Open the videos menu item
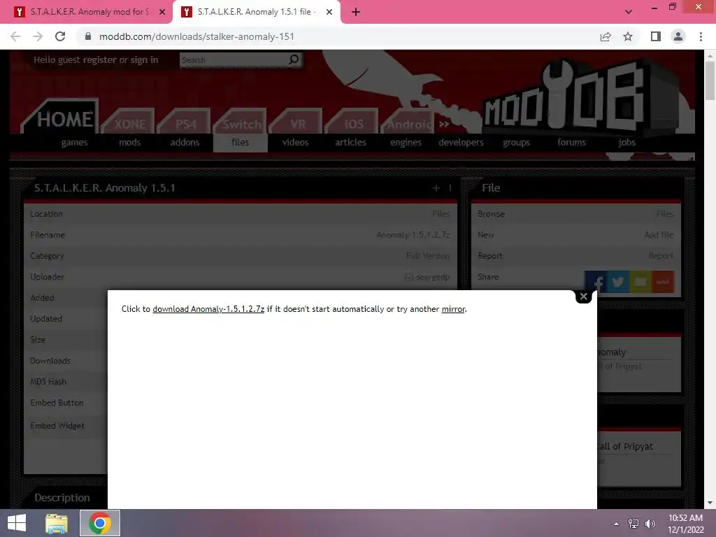This screenshot has width=716, height=537. click(296, 143)
